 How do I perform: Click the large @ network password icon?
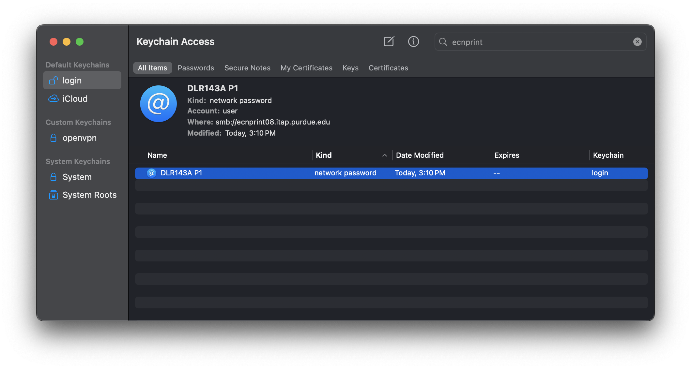point(159,104)
